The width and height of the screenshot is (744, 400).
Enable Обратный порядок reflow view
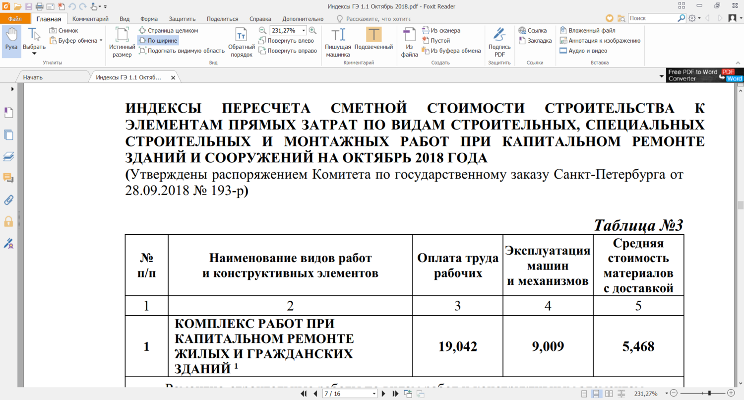click(242, 42)
